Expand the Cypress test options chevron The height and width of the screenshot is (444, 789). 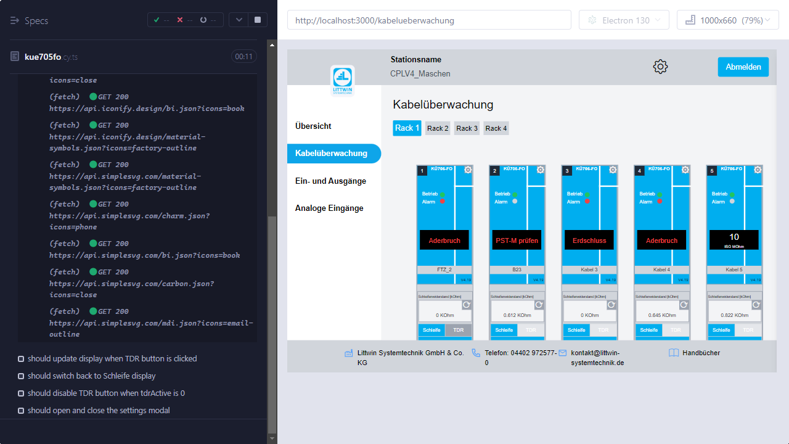239,20
